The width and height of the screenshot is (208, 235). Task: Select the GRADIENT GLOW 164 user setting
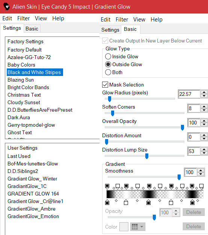tap(33, 194)
